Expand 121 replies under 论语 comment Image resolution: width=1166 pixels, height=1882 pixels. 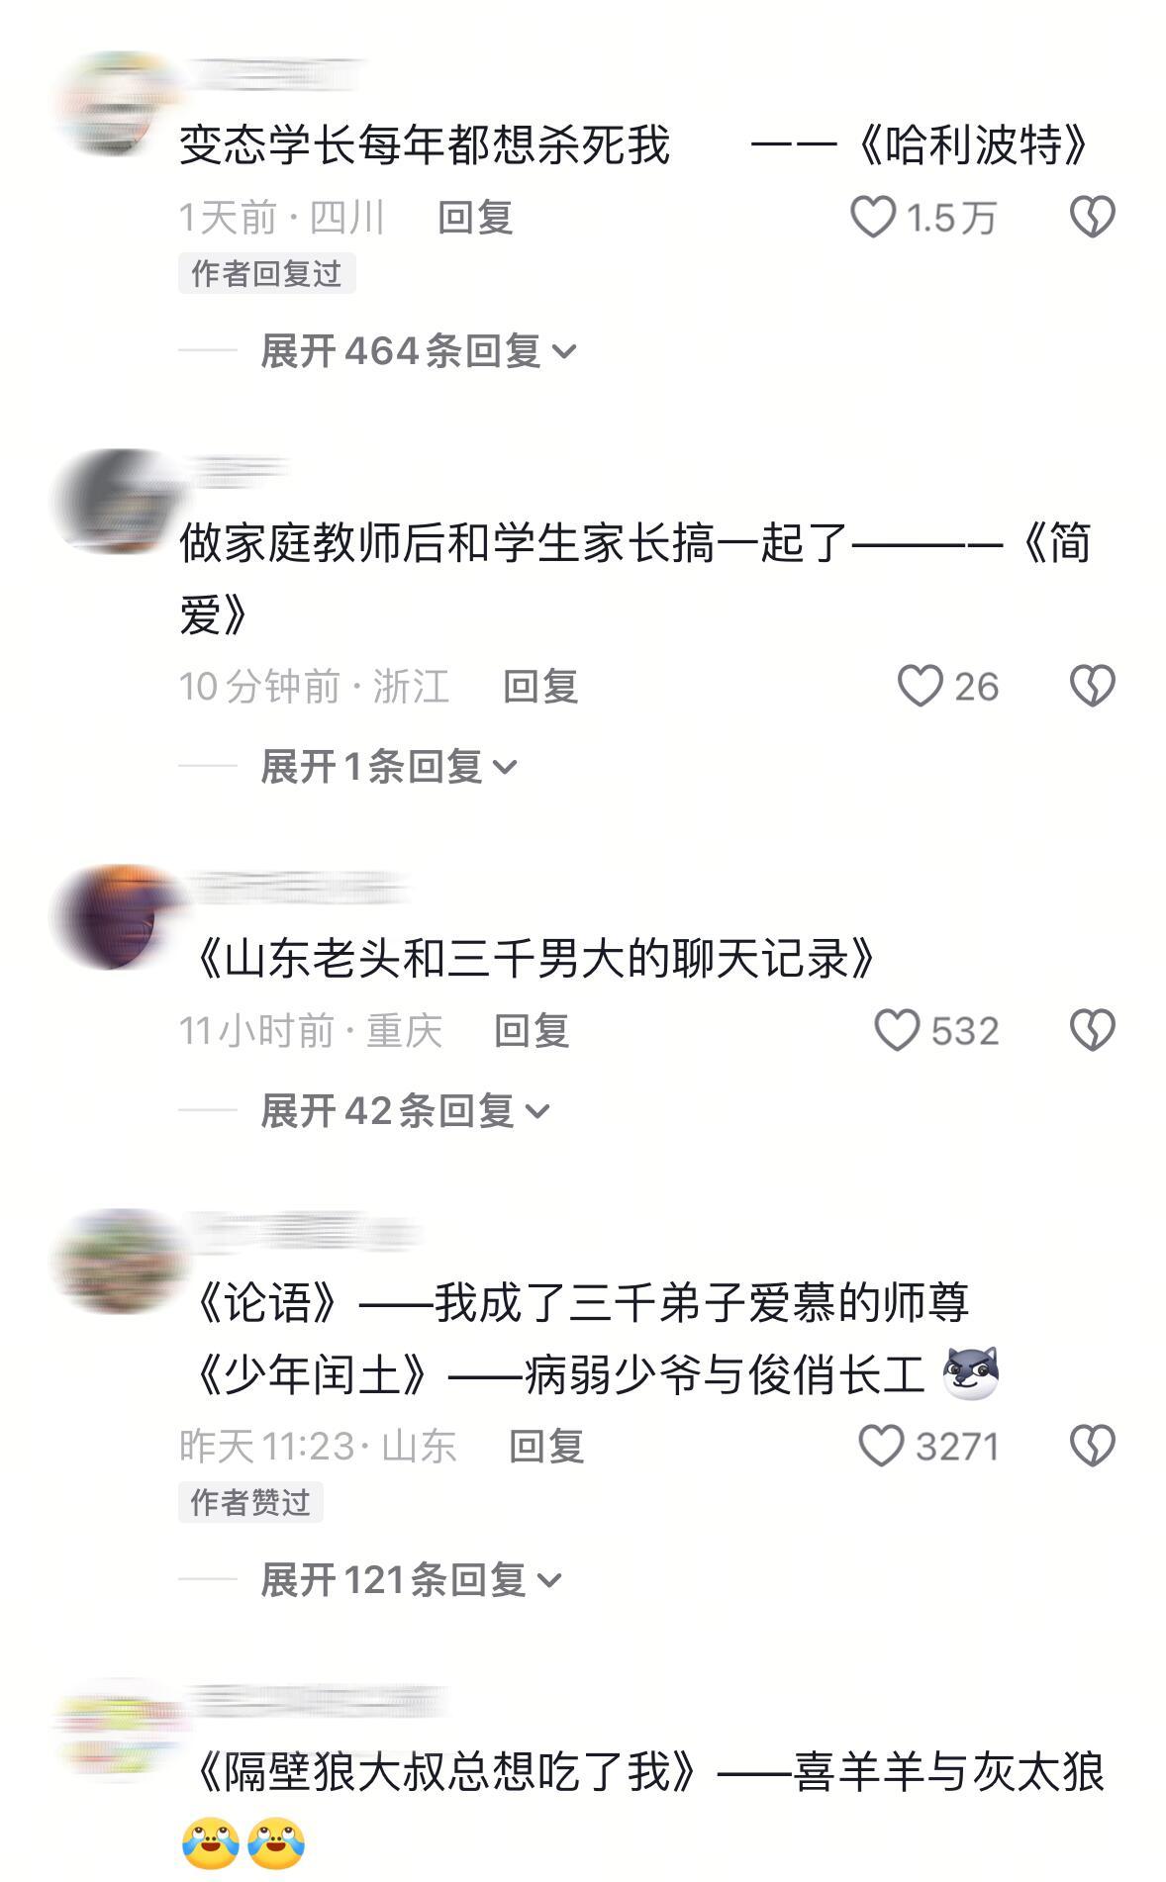[x=411, y=1580]
